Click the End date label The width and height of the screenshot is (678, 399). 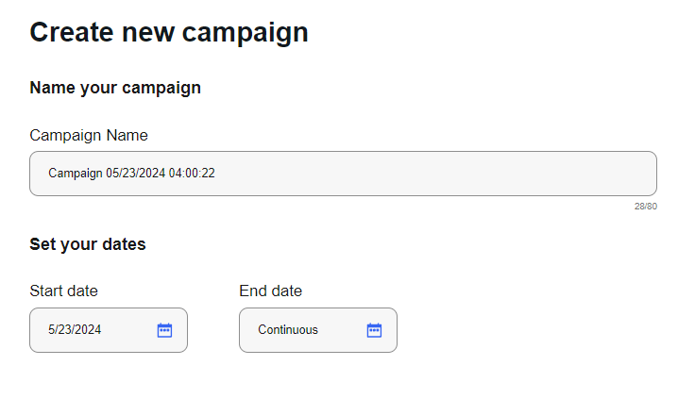point(270,291)
